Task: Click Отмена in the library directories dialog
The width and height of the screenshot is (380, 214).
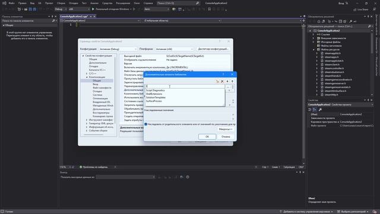Action: point(226,137)
